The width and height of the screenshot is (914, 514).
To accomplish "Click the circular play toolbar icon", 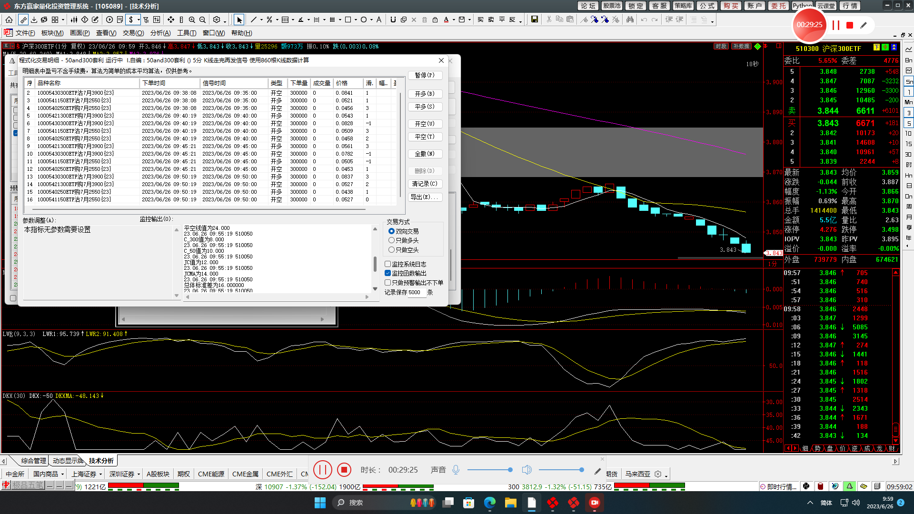I will tap(109, 20).
